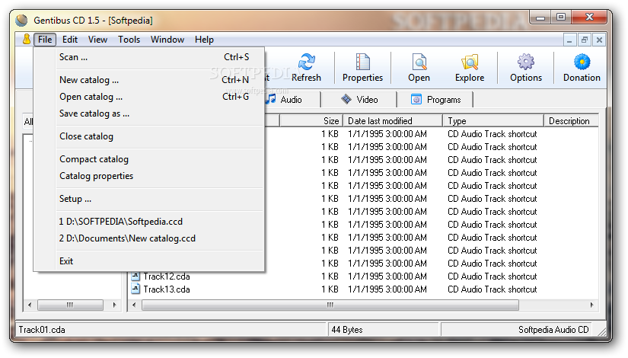
Task: Click Softpedia Audio CD status text
Action: point(553,330)
